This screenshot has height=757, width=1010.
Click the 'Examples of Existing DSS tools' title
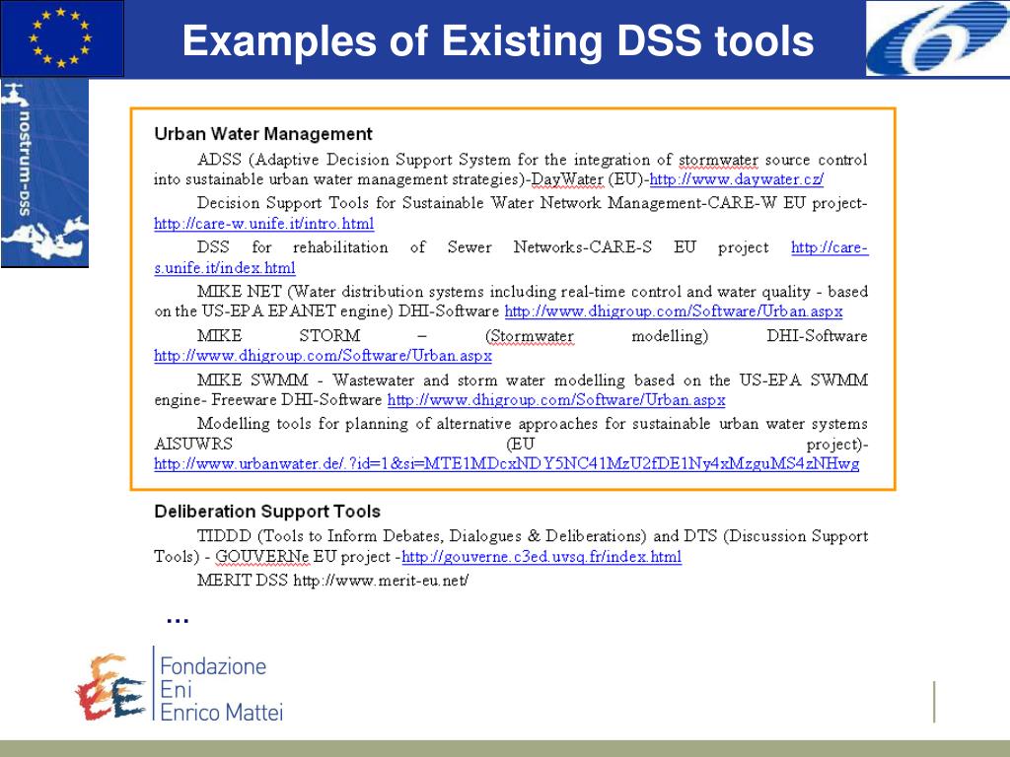click(498, 40)
